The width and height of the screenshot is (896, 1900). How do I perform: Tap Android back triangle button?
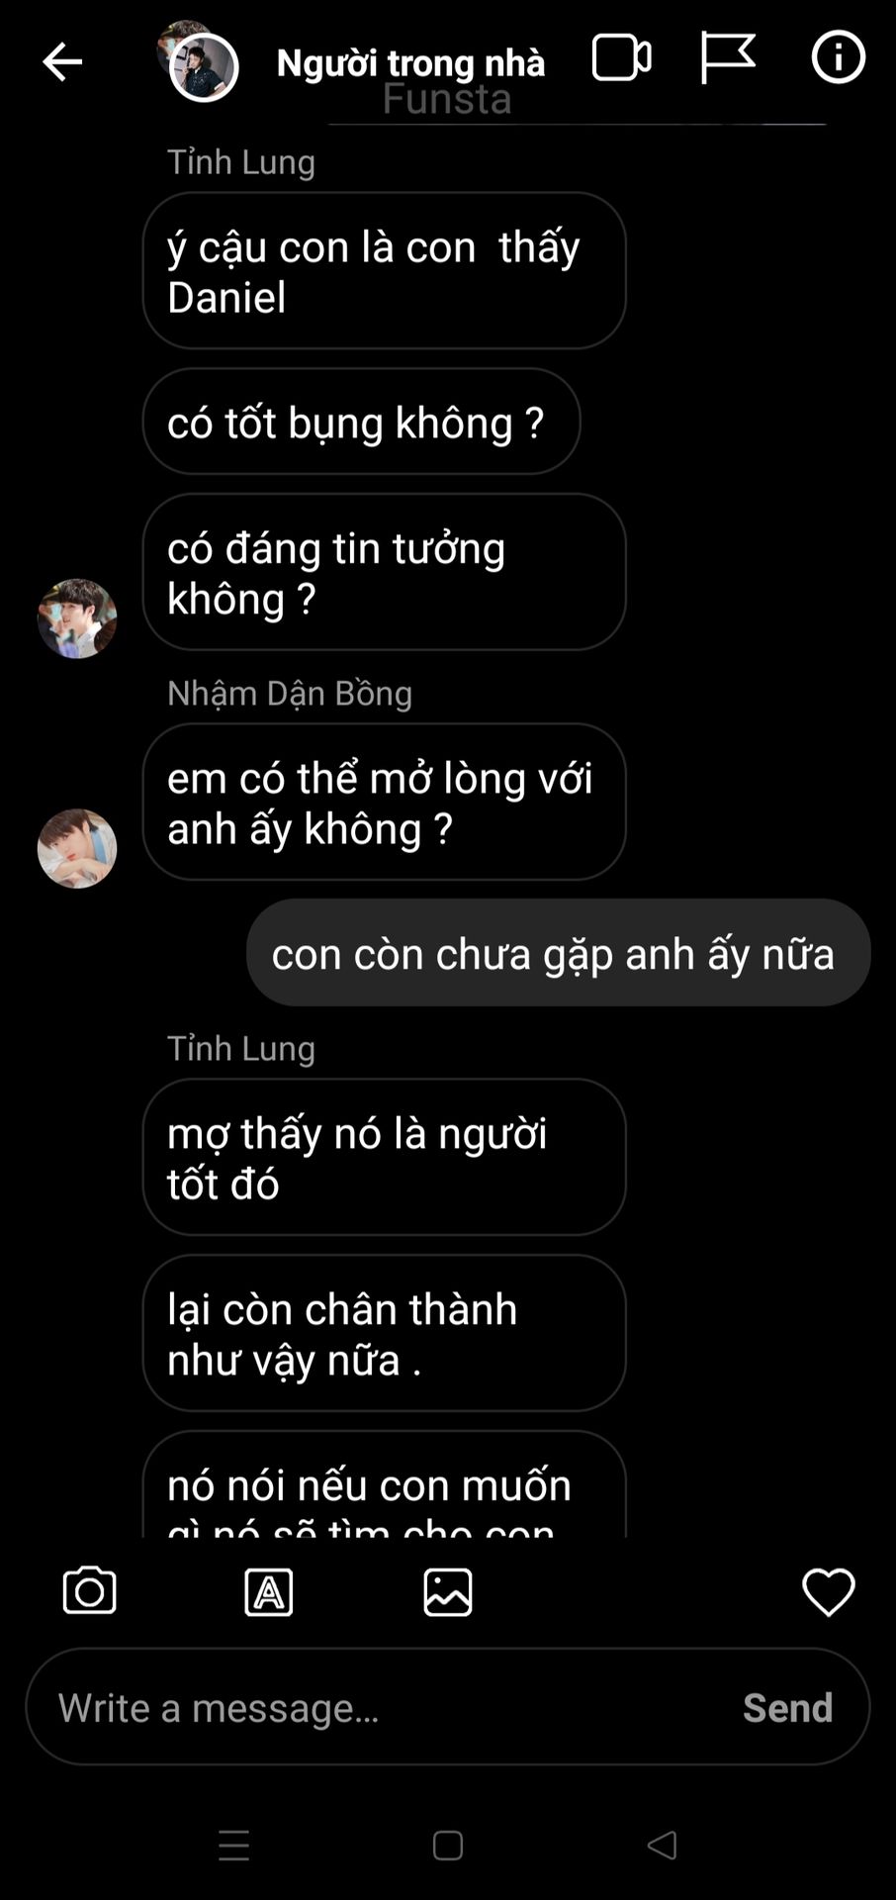click(x=662, y=1846)
